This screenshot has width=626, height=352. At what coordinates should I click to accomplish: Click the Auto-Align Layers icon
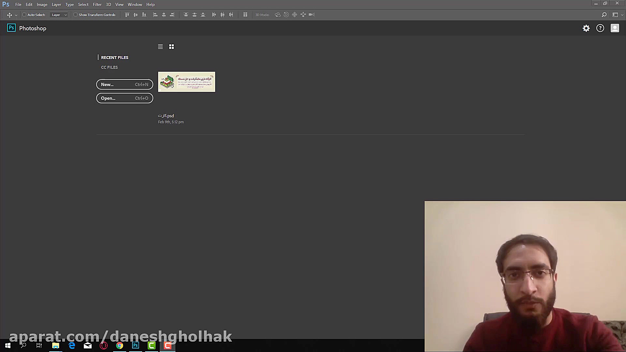(245, 15)
